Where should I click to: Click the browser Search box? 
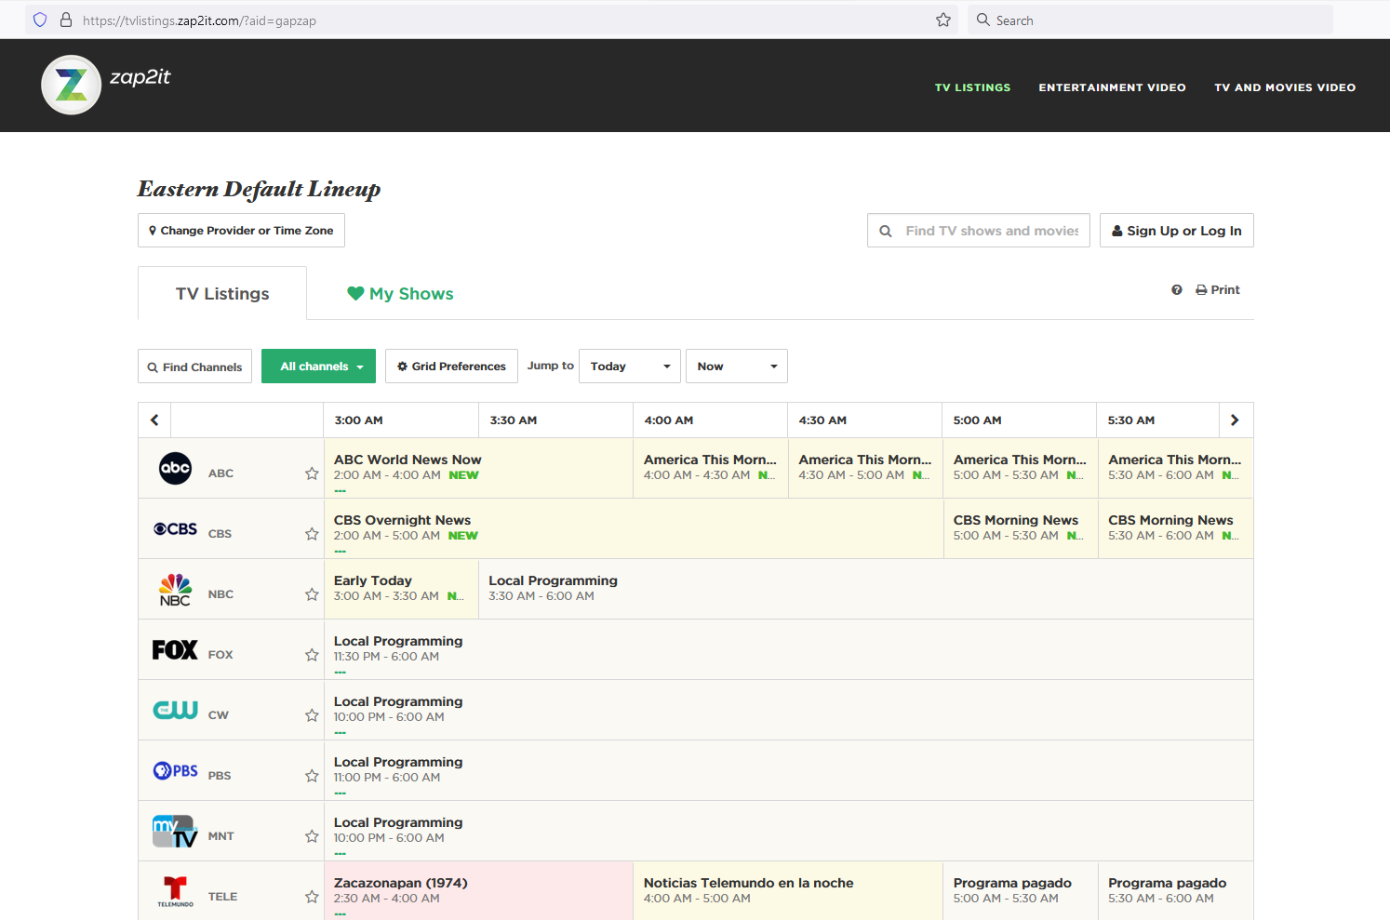(1150, 20)
